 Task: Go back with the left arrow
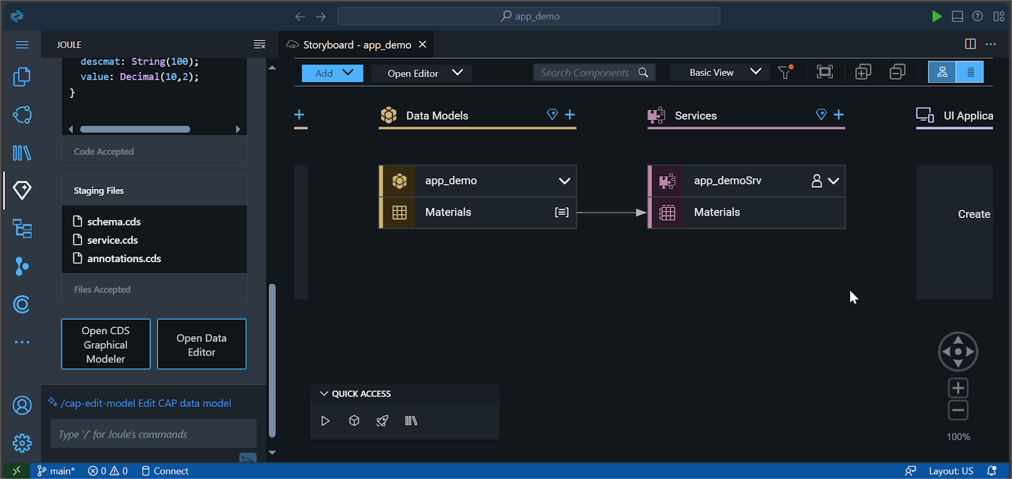coord(300,16)
